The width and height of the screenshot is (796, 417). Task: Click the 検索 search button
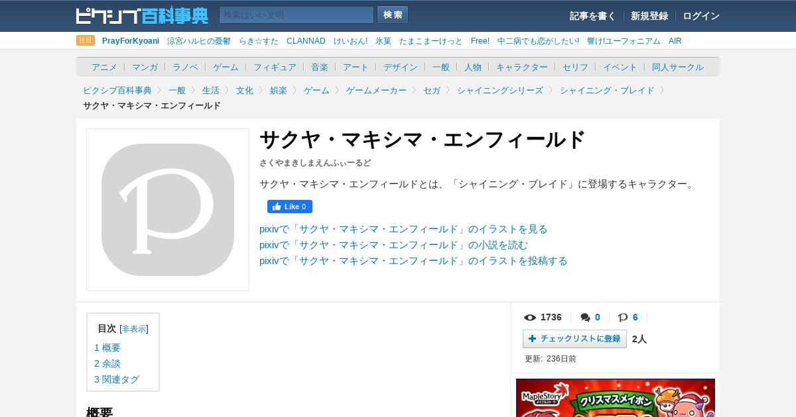coord(393,15)
